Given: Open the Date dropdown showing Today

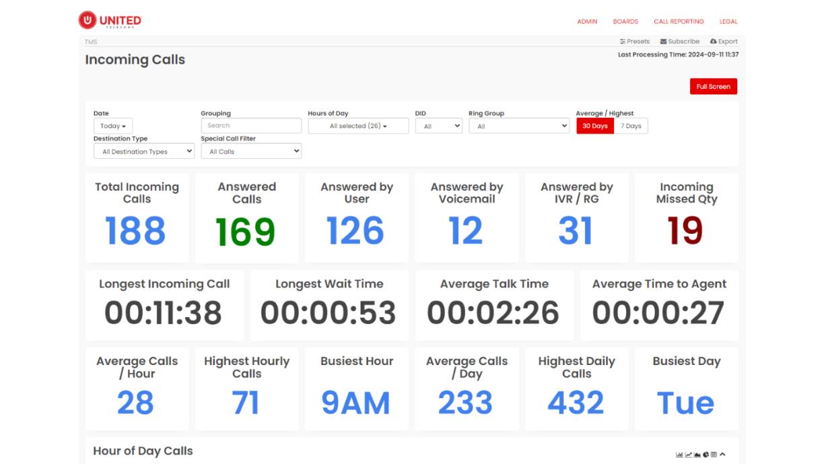Looking at the screenshot, I should click(x=112, y=126).
